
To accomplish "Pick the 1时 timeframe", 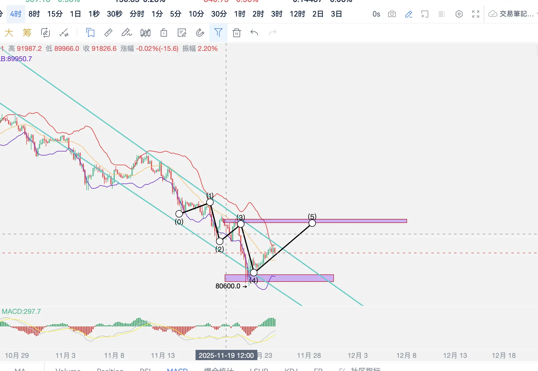I will 240,14.
